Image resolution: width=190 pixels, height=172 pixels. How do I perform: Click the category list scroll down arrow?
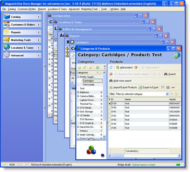104,137
